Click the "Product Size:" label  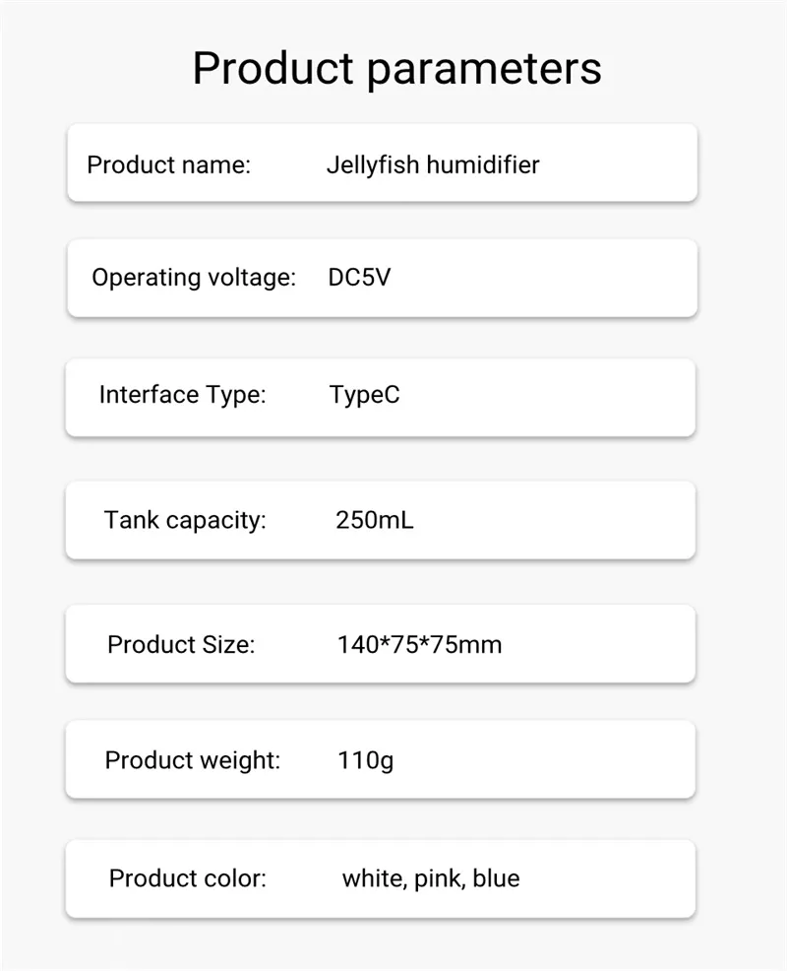(x=181, y=645)
